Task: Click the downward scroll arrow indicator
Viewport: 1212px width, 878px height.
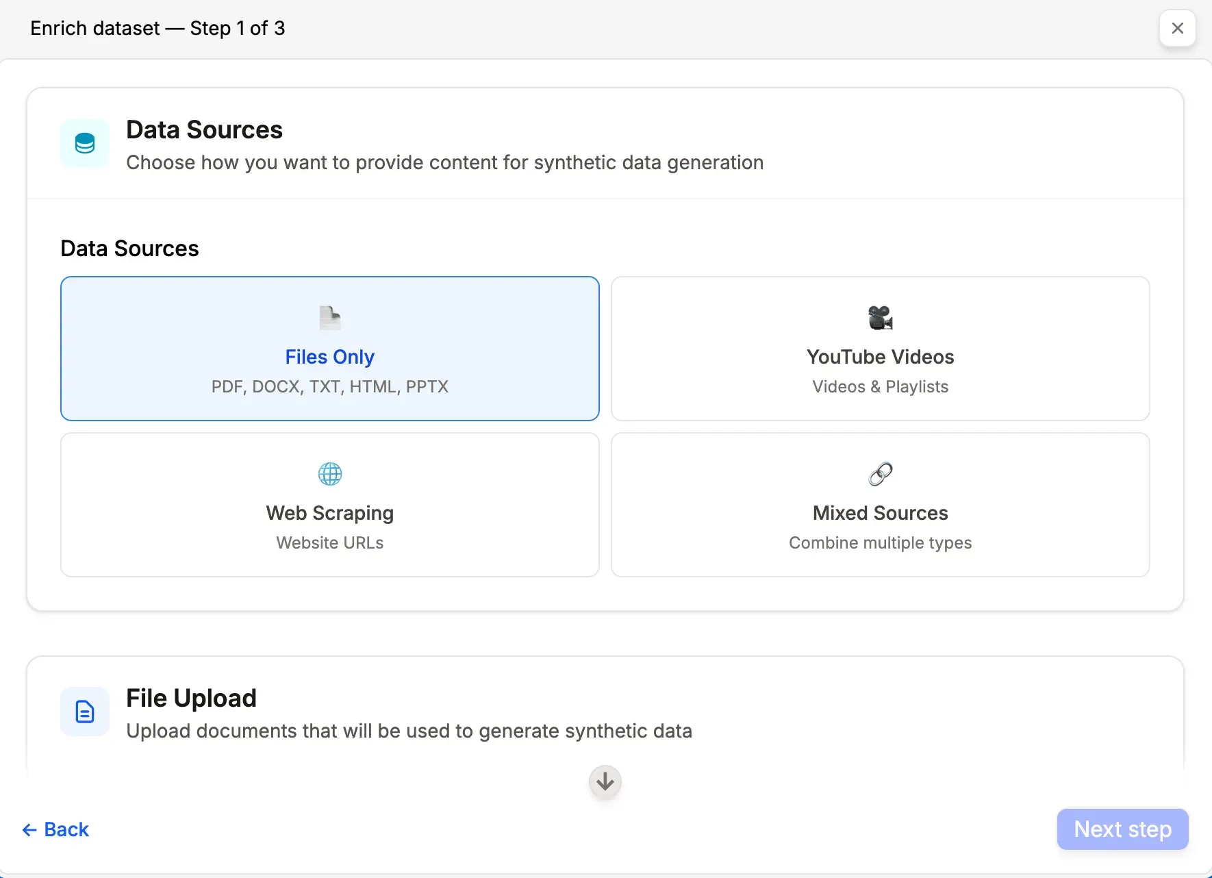Action: [x=605, y=782]
